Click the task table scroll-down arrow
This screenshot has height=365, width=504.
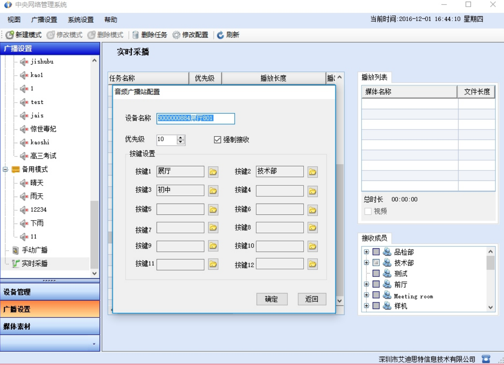[340, 301]
